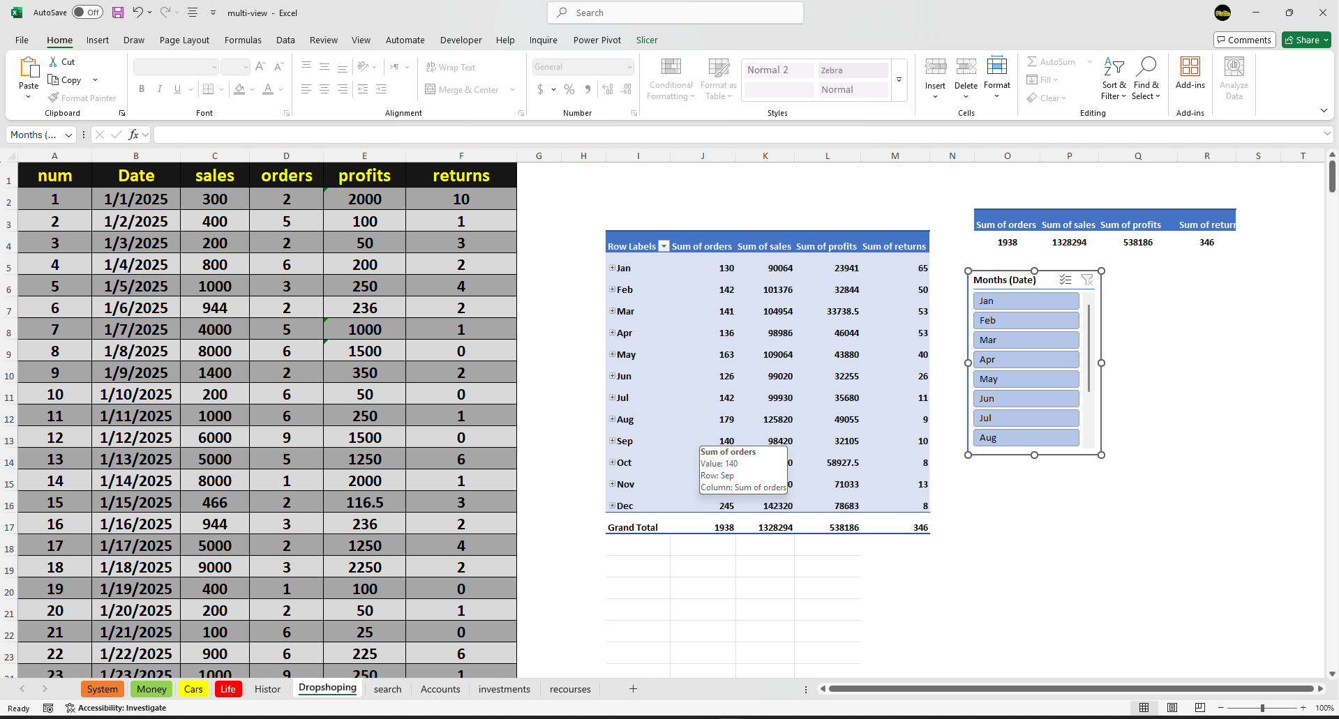Click the Search box in title bar
Screen dimensions: 1339x719
[x=675, y=13]
